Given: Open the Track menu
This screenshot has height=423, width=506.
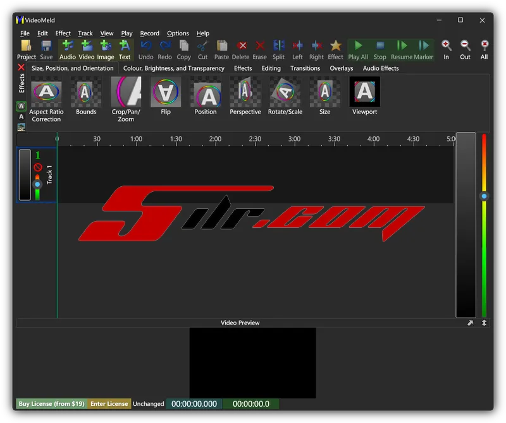Looking at the screenshot, I should click(x=85, y=33).
